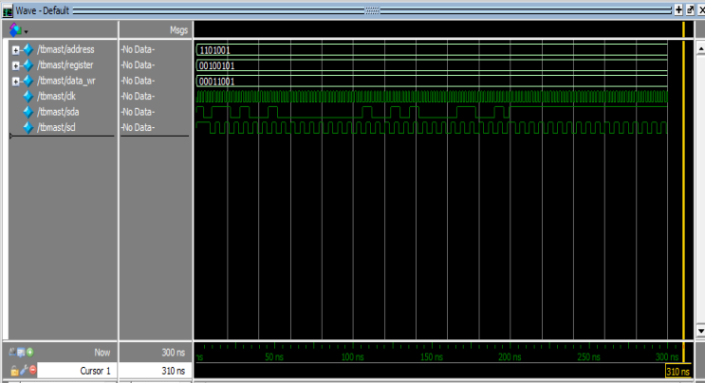This screenshot has width=705, height=383.
Task: Click the -No Data- value for data_wr
Action: click(138, 81)
